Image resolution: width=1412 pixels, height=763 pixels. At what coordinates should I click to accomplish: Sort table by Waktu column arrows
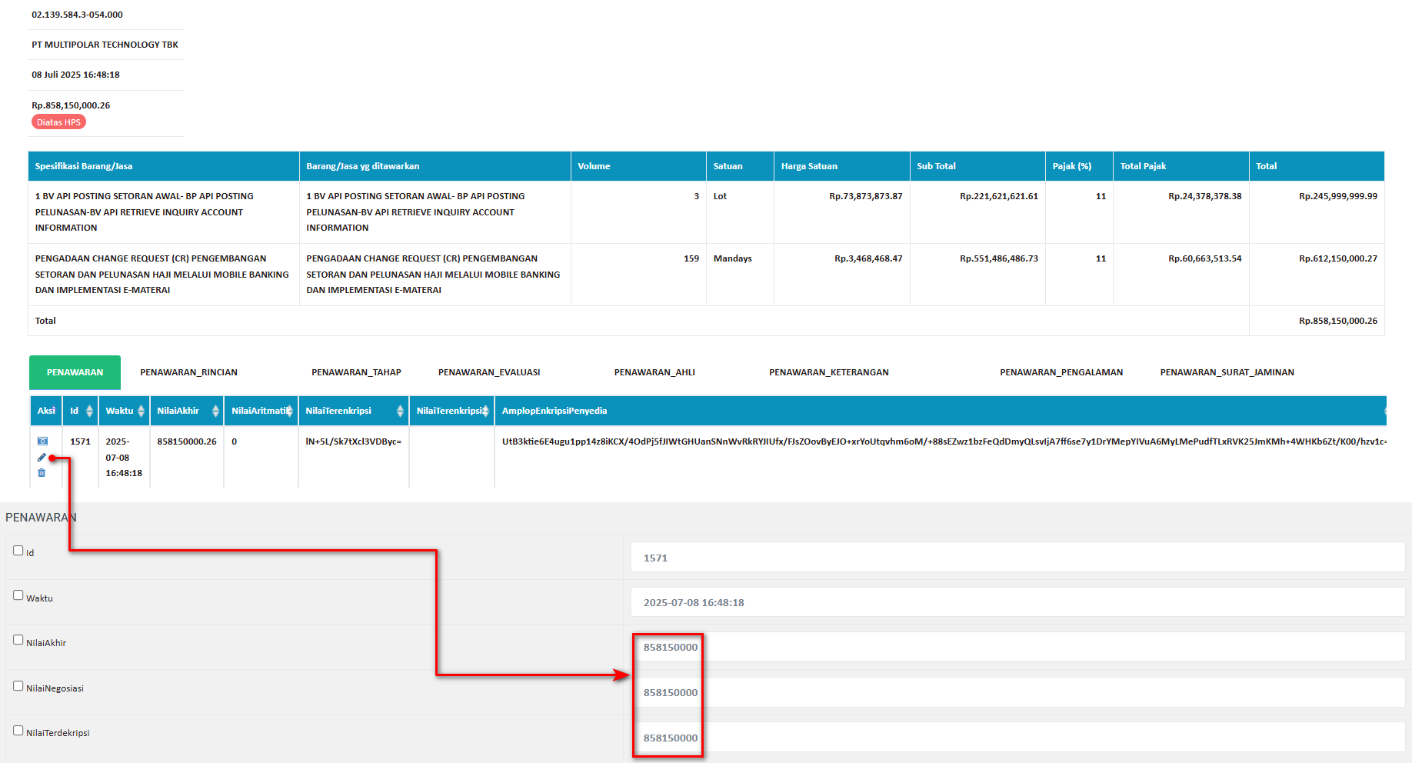coord(141,411)
